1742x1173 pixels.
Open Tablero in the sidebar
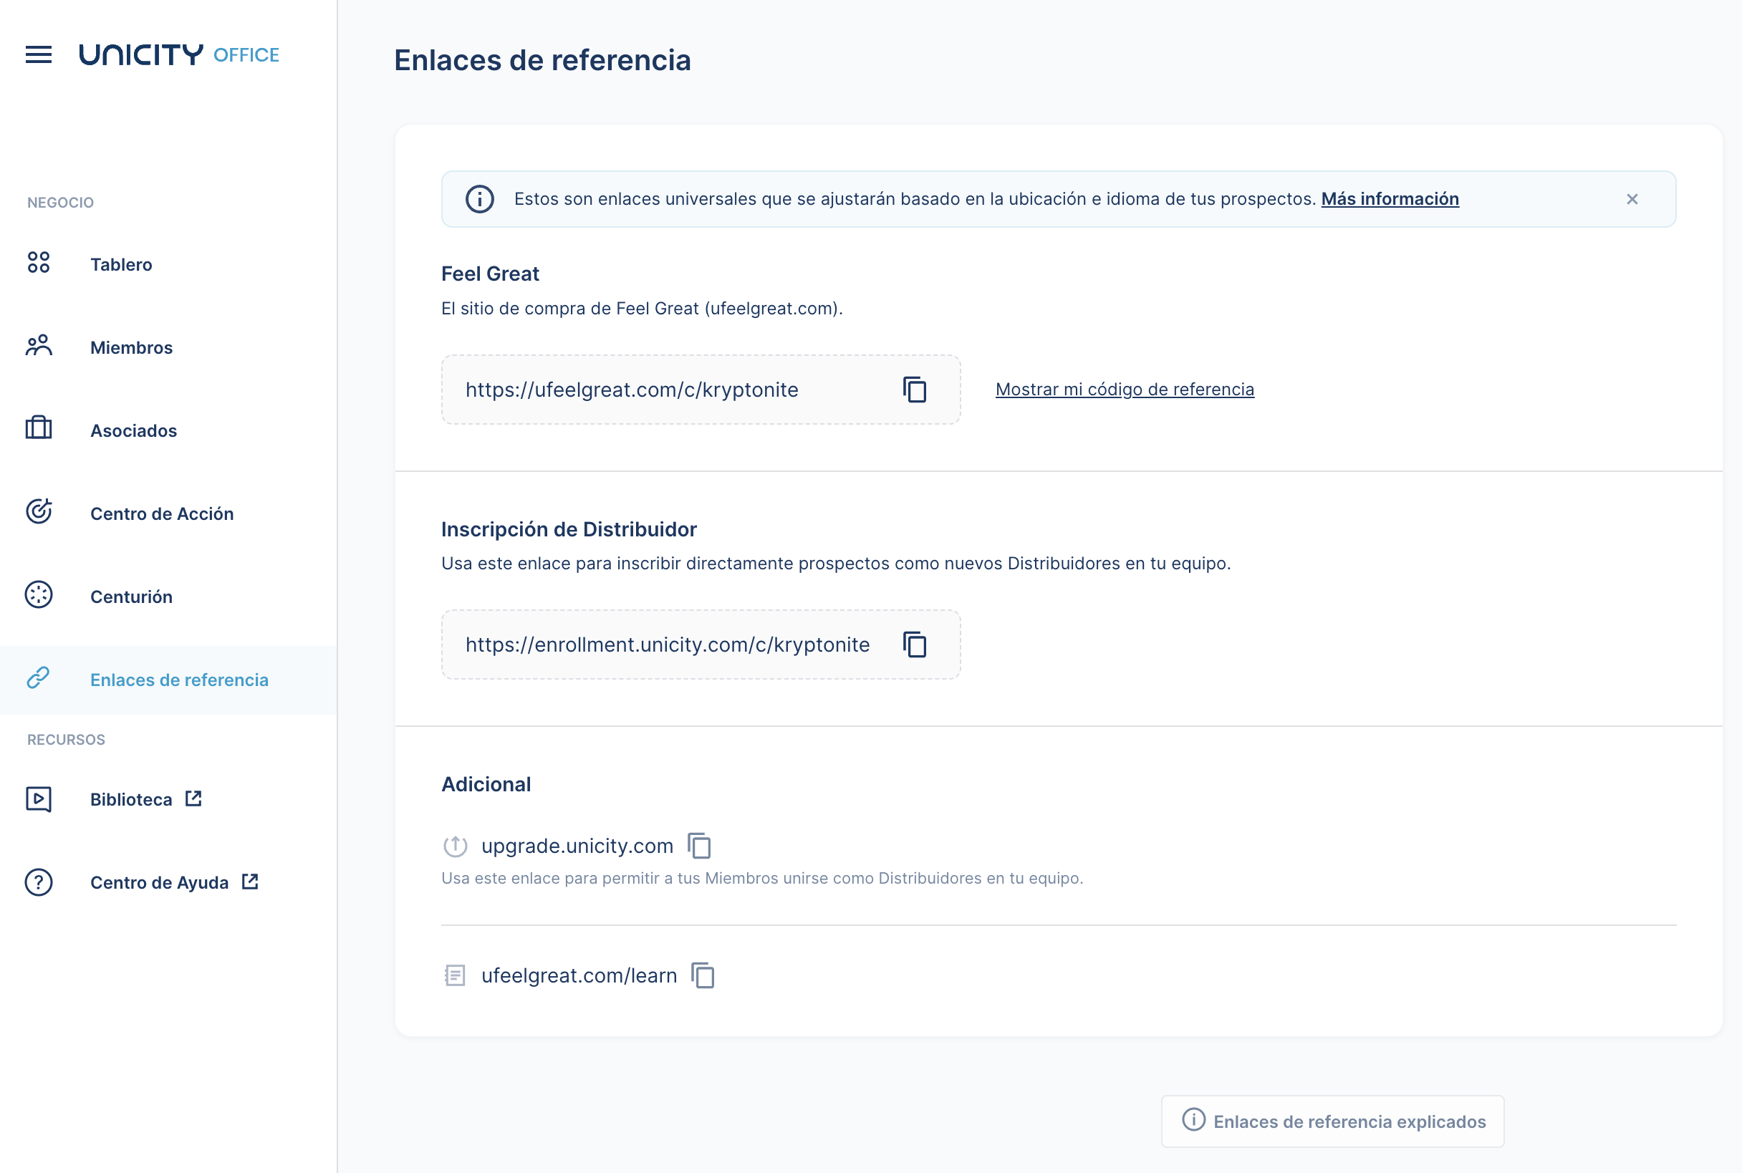point(168,264)
